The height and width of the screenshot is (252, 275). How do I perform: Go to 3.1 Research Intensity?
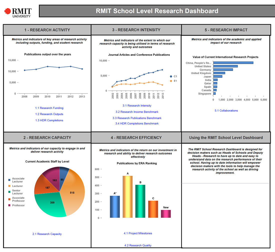tap(137, 106)
